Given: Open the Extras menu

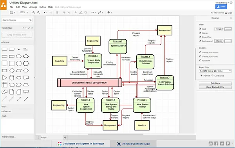Looking at the screenshot, I should click(x=43, y=7).
